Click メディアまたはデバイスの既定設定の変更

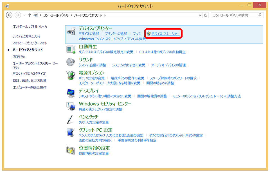pos(106,52)
